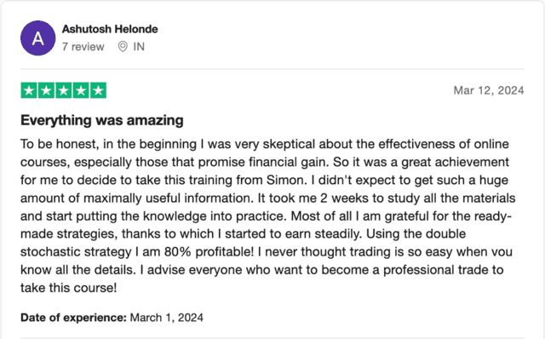Click the fifth green rating star

point(99,90)
